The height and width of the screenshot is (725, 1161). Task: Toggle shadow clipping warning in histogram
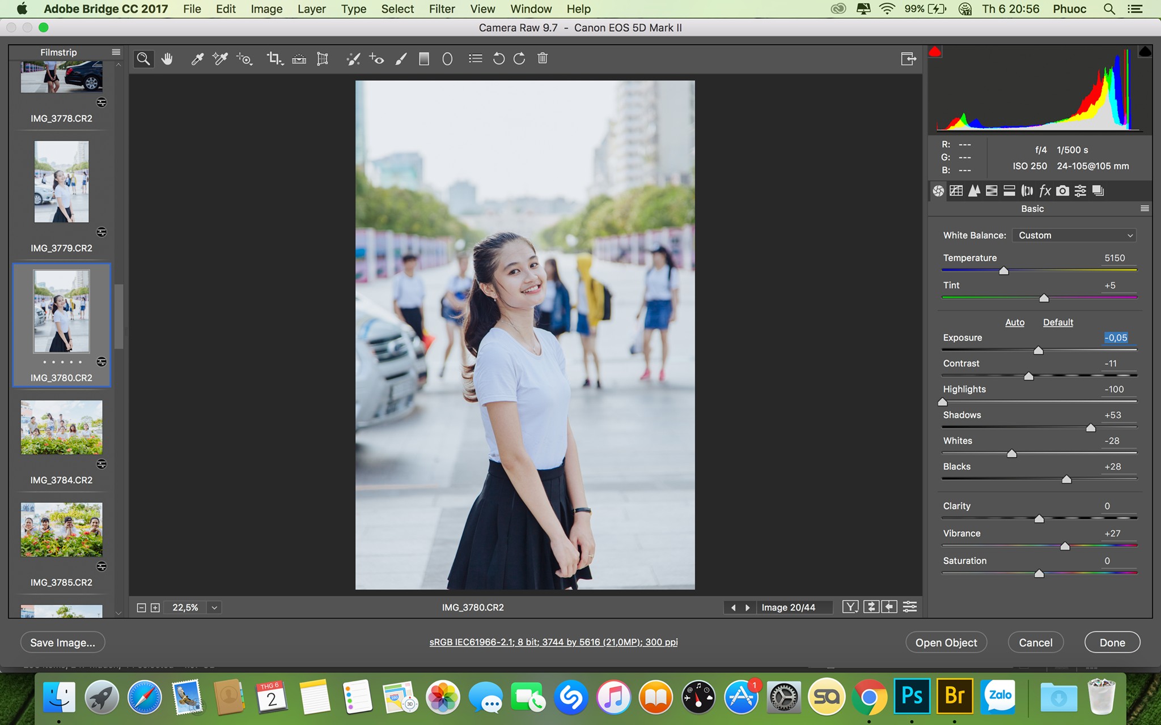tap(935, 52)
